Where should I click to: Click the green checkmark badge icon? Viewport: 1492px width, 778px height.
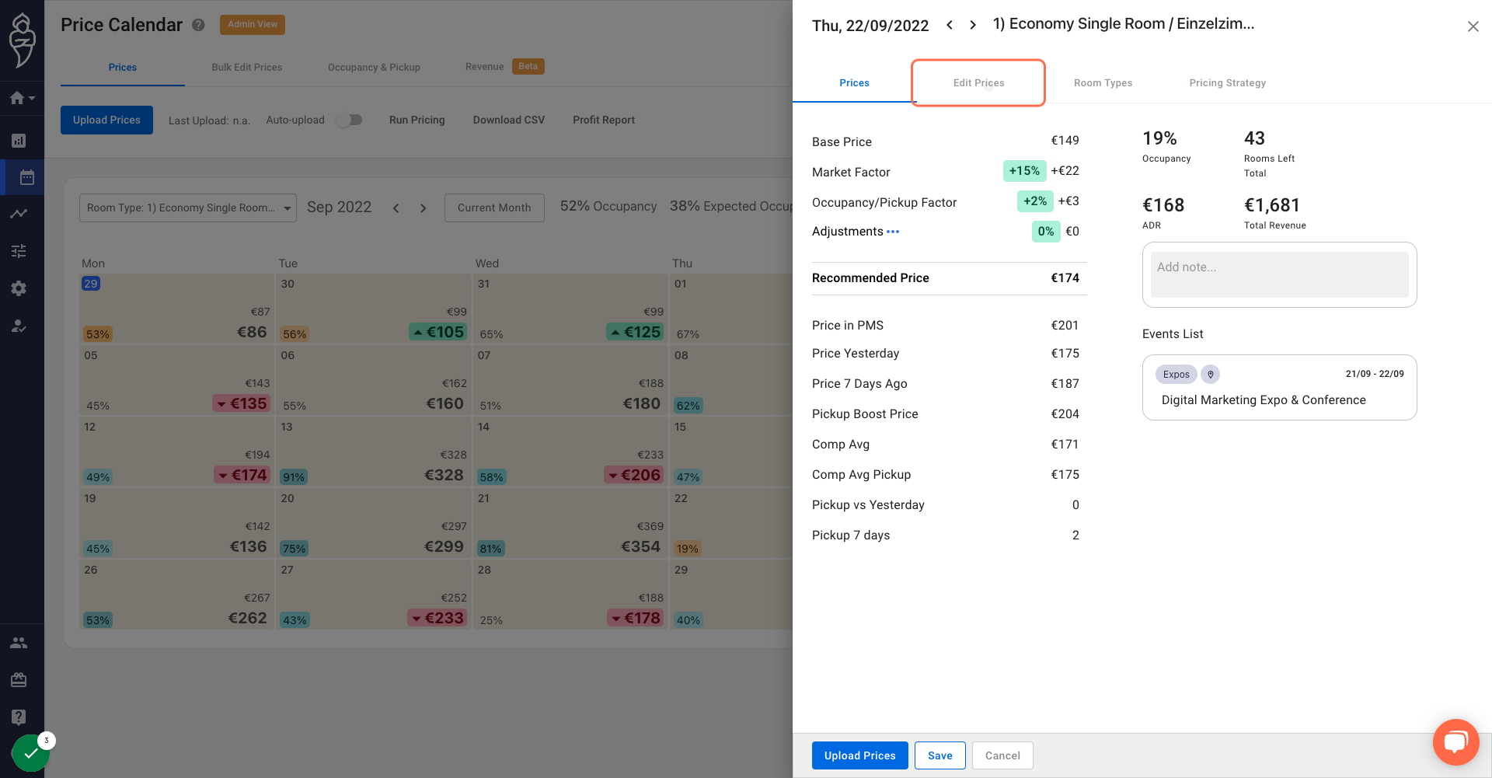click(30, 753)
